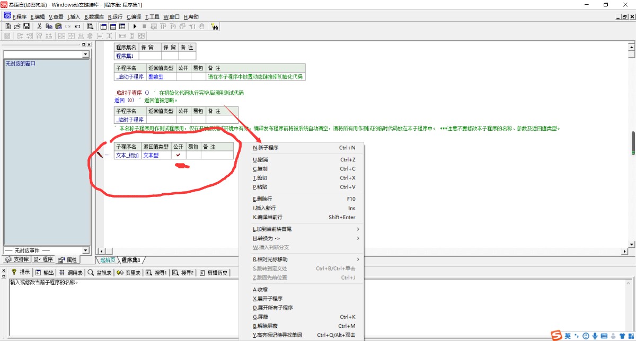Viewport: 636px width, 341px height.
Task: Click the Cut scissors icon
Action: 39,26
